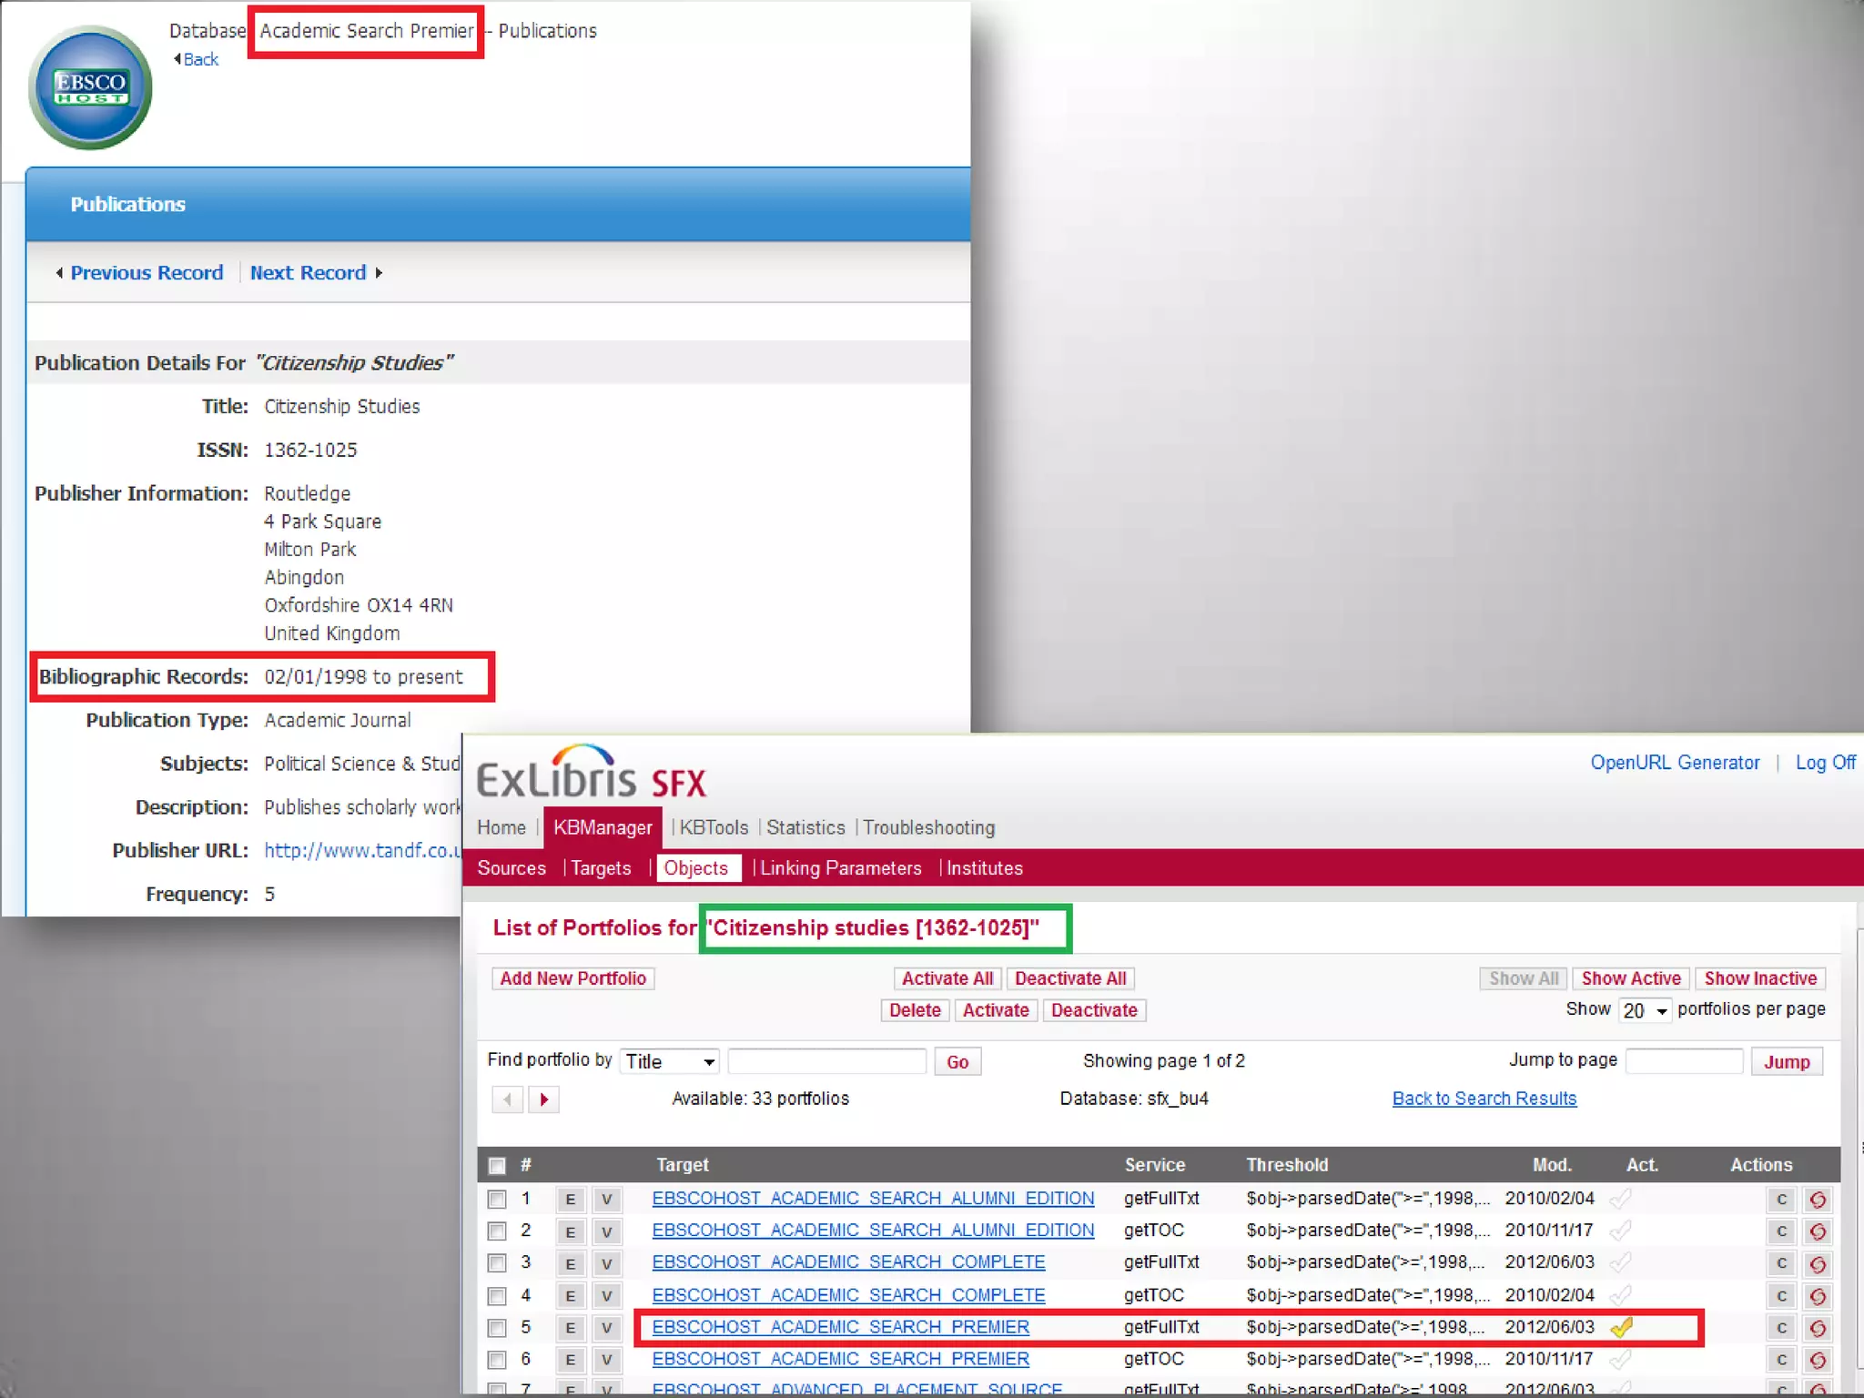Screen dimensions: 1864x1398
Task: Click the inactive checkmark icon on row 1
Action: point(1620,1200)
